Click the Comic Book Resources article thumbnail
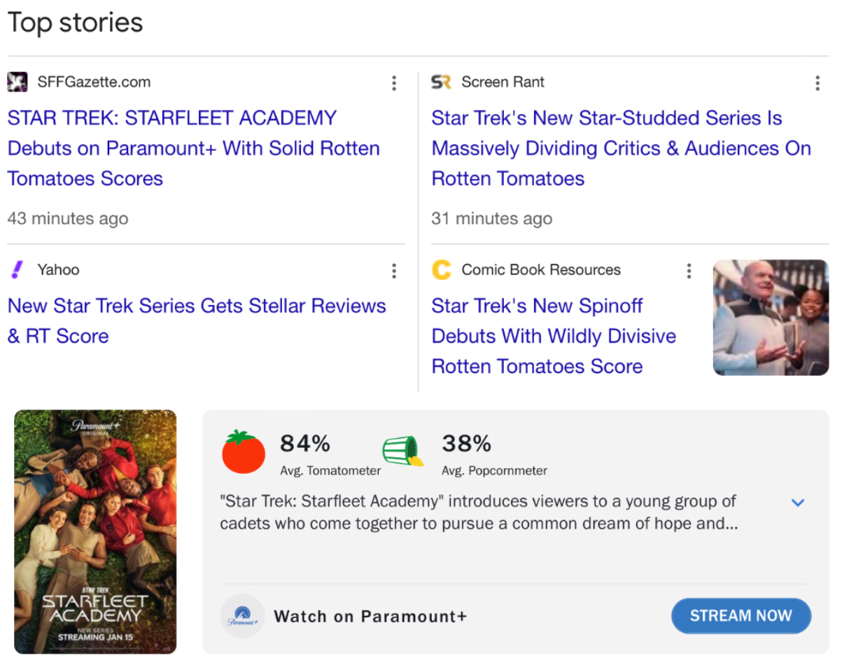This screenshot has height=658, width=842. pos(770,317)
